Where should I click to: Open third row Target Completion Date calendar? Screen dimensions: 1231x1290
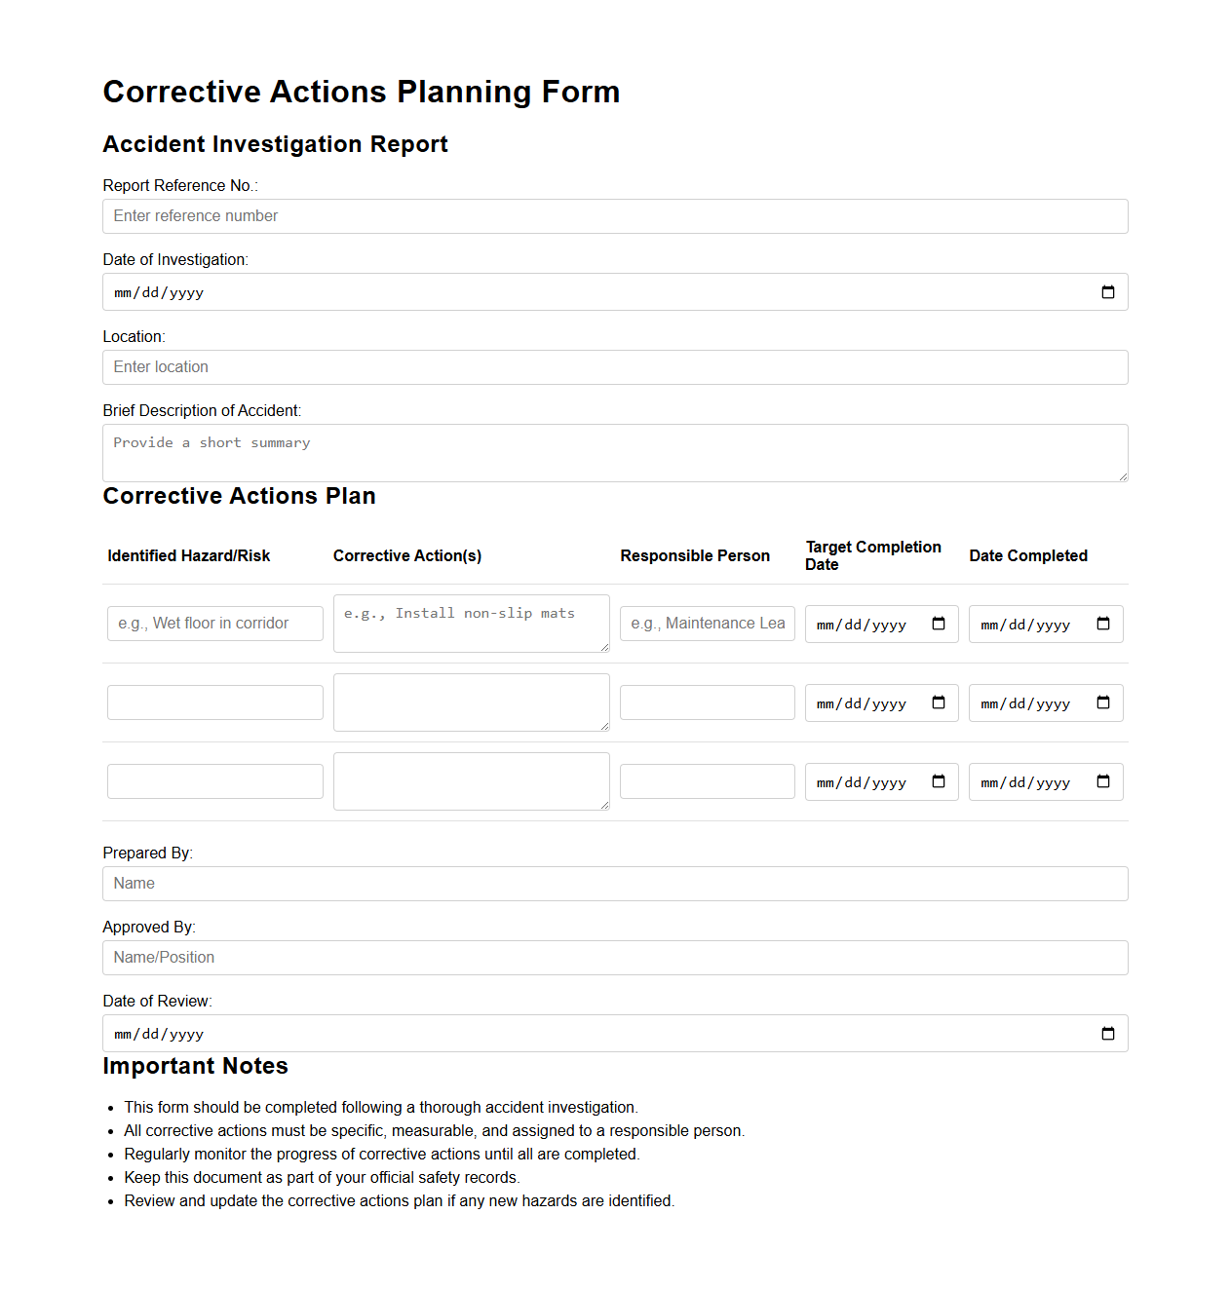tap(939, 782)
